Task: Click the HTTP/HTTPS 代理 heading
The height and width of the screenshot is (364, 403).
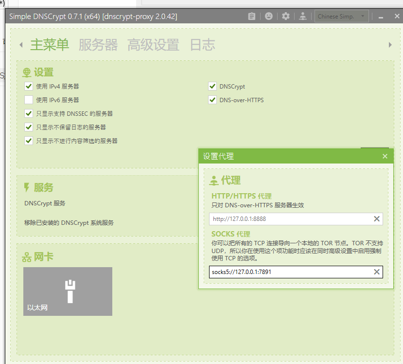Action: coord(242,196)
